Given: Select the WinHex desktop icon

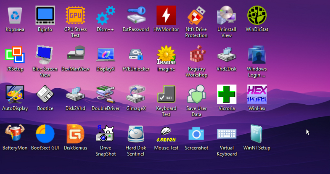Looking at the screenshot, I should pyautogui.click(x=257, y=94).
